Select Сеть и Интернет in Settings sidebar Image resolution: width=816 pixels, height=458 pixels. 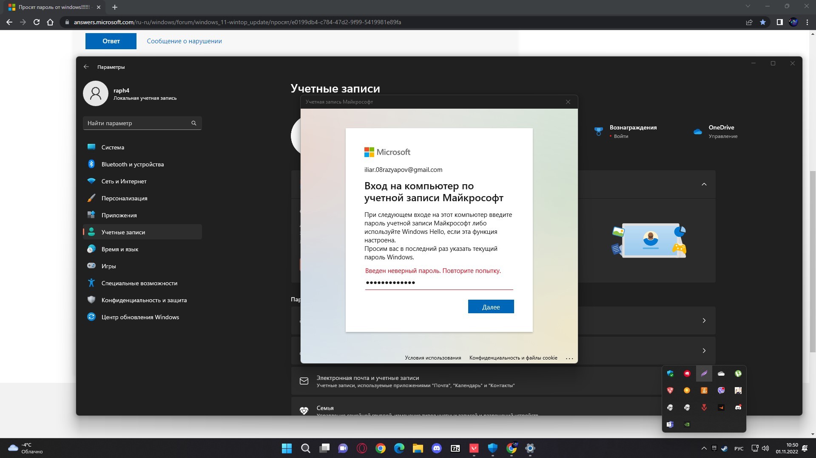[x=142, y=181]
